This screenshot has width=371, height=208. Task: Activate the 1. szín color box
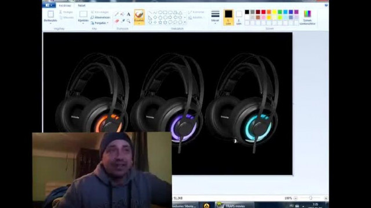point(228,17)
